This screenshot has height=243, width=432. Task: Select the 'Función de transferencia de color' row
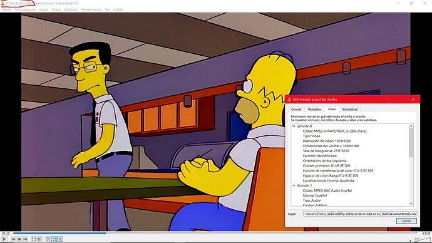(338, 171)
